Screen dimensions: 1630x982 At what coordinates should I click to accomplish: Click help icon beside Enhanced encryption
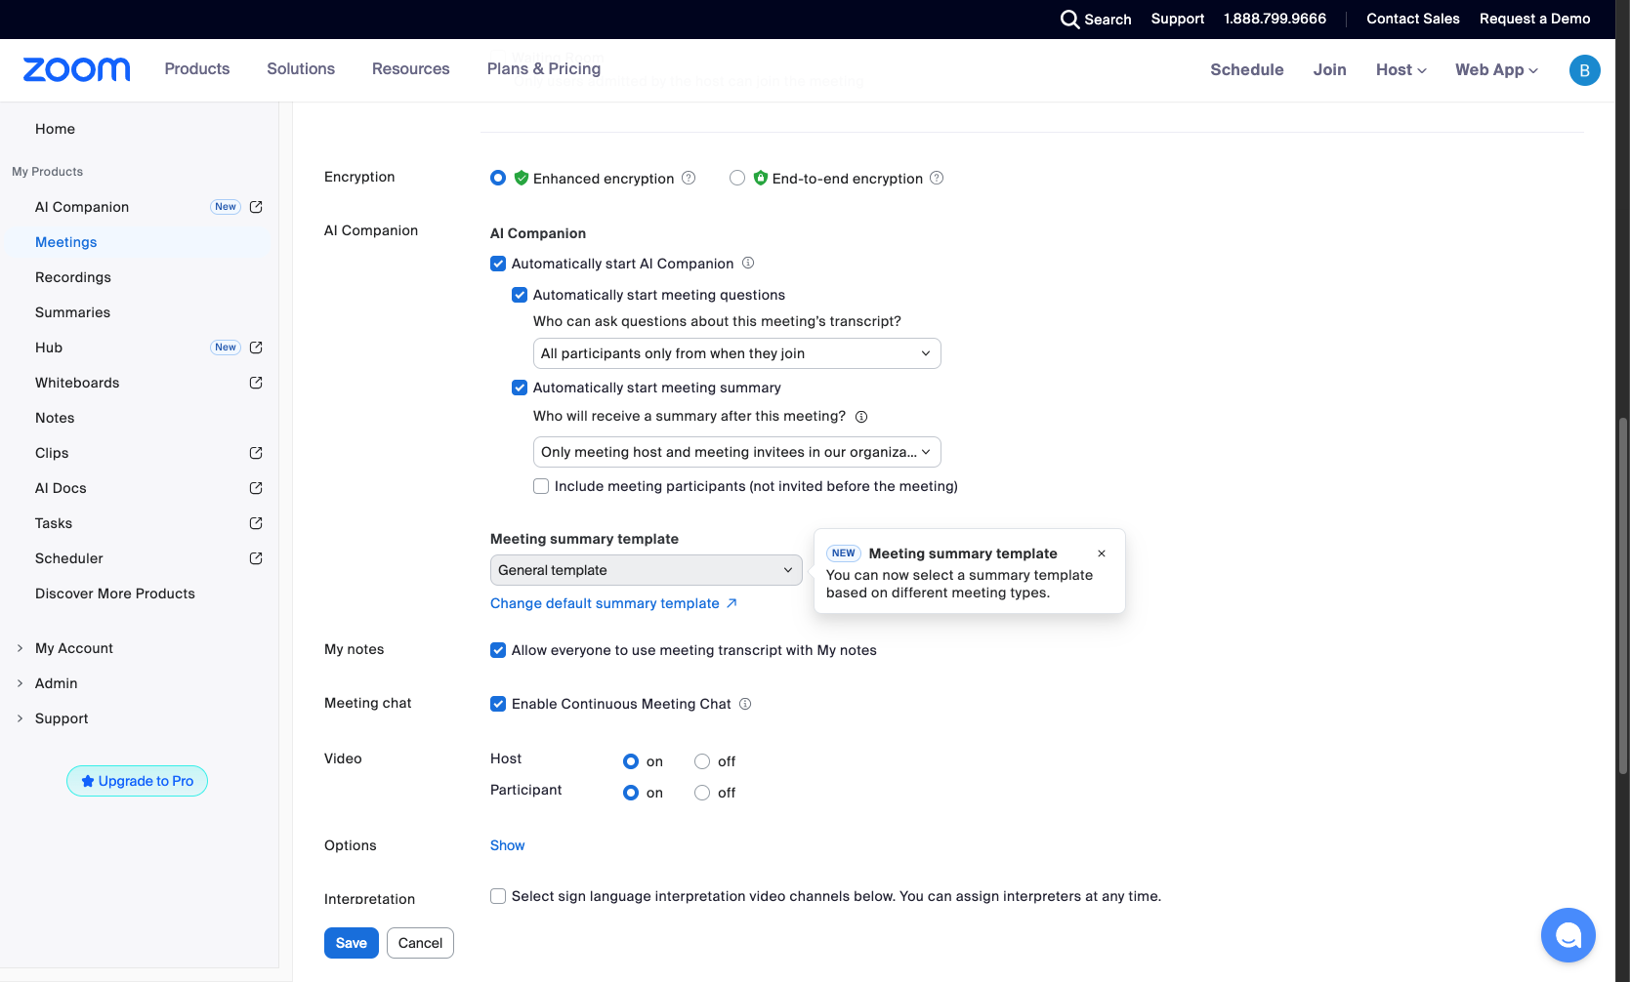[689, 178]
